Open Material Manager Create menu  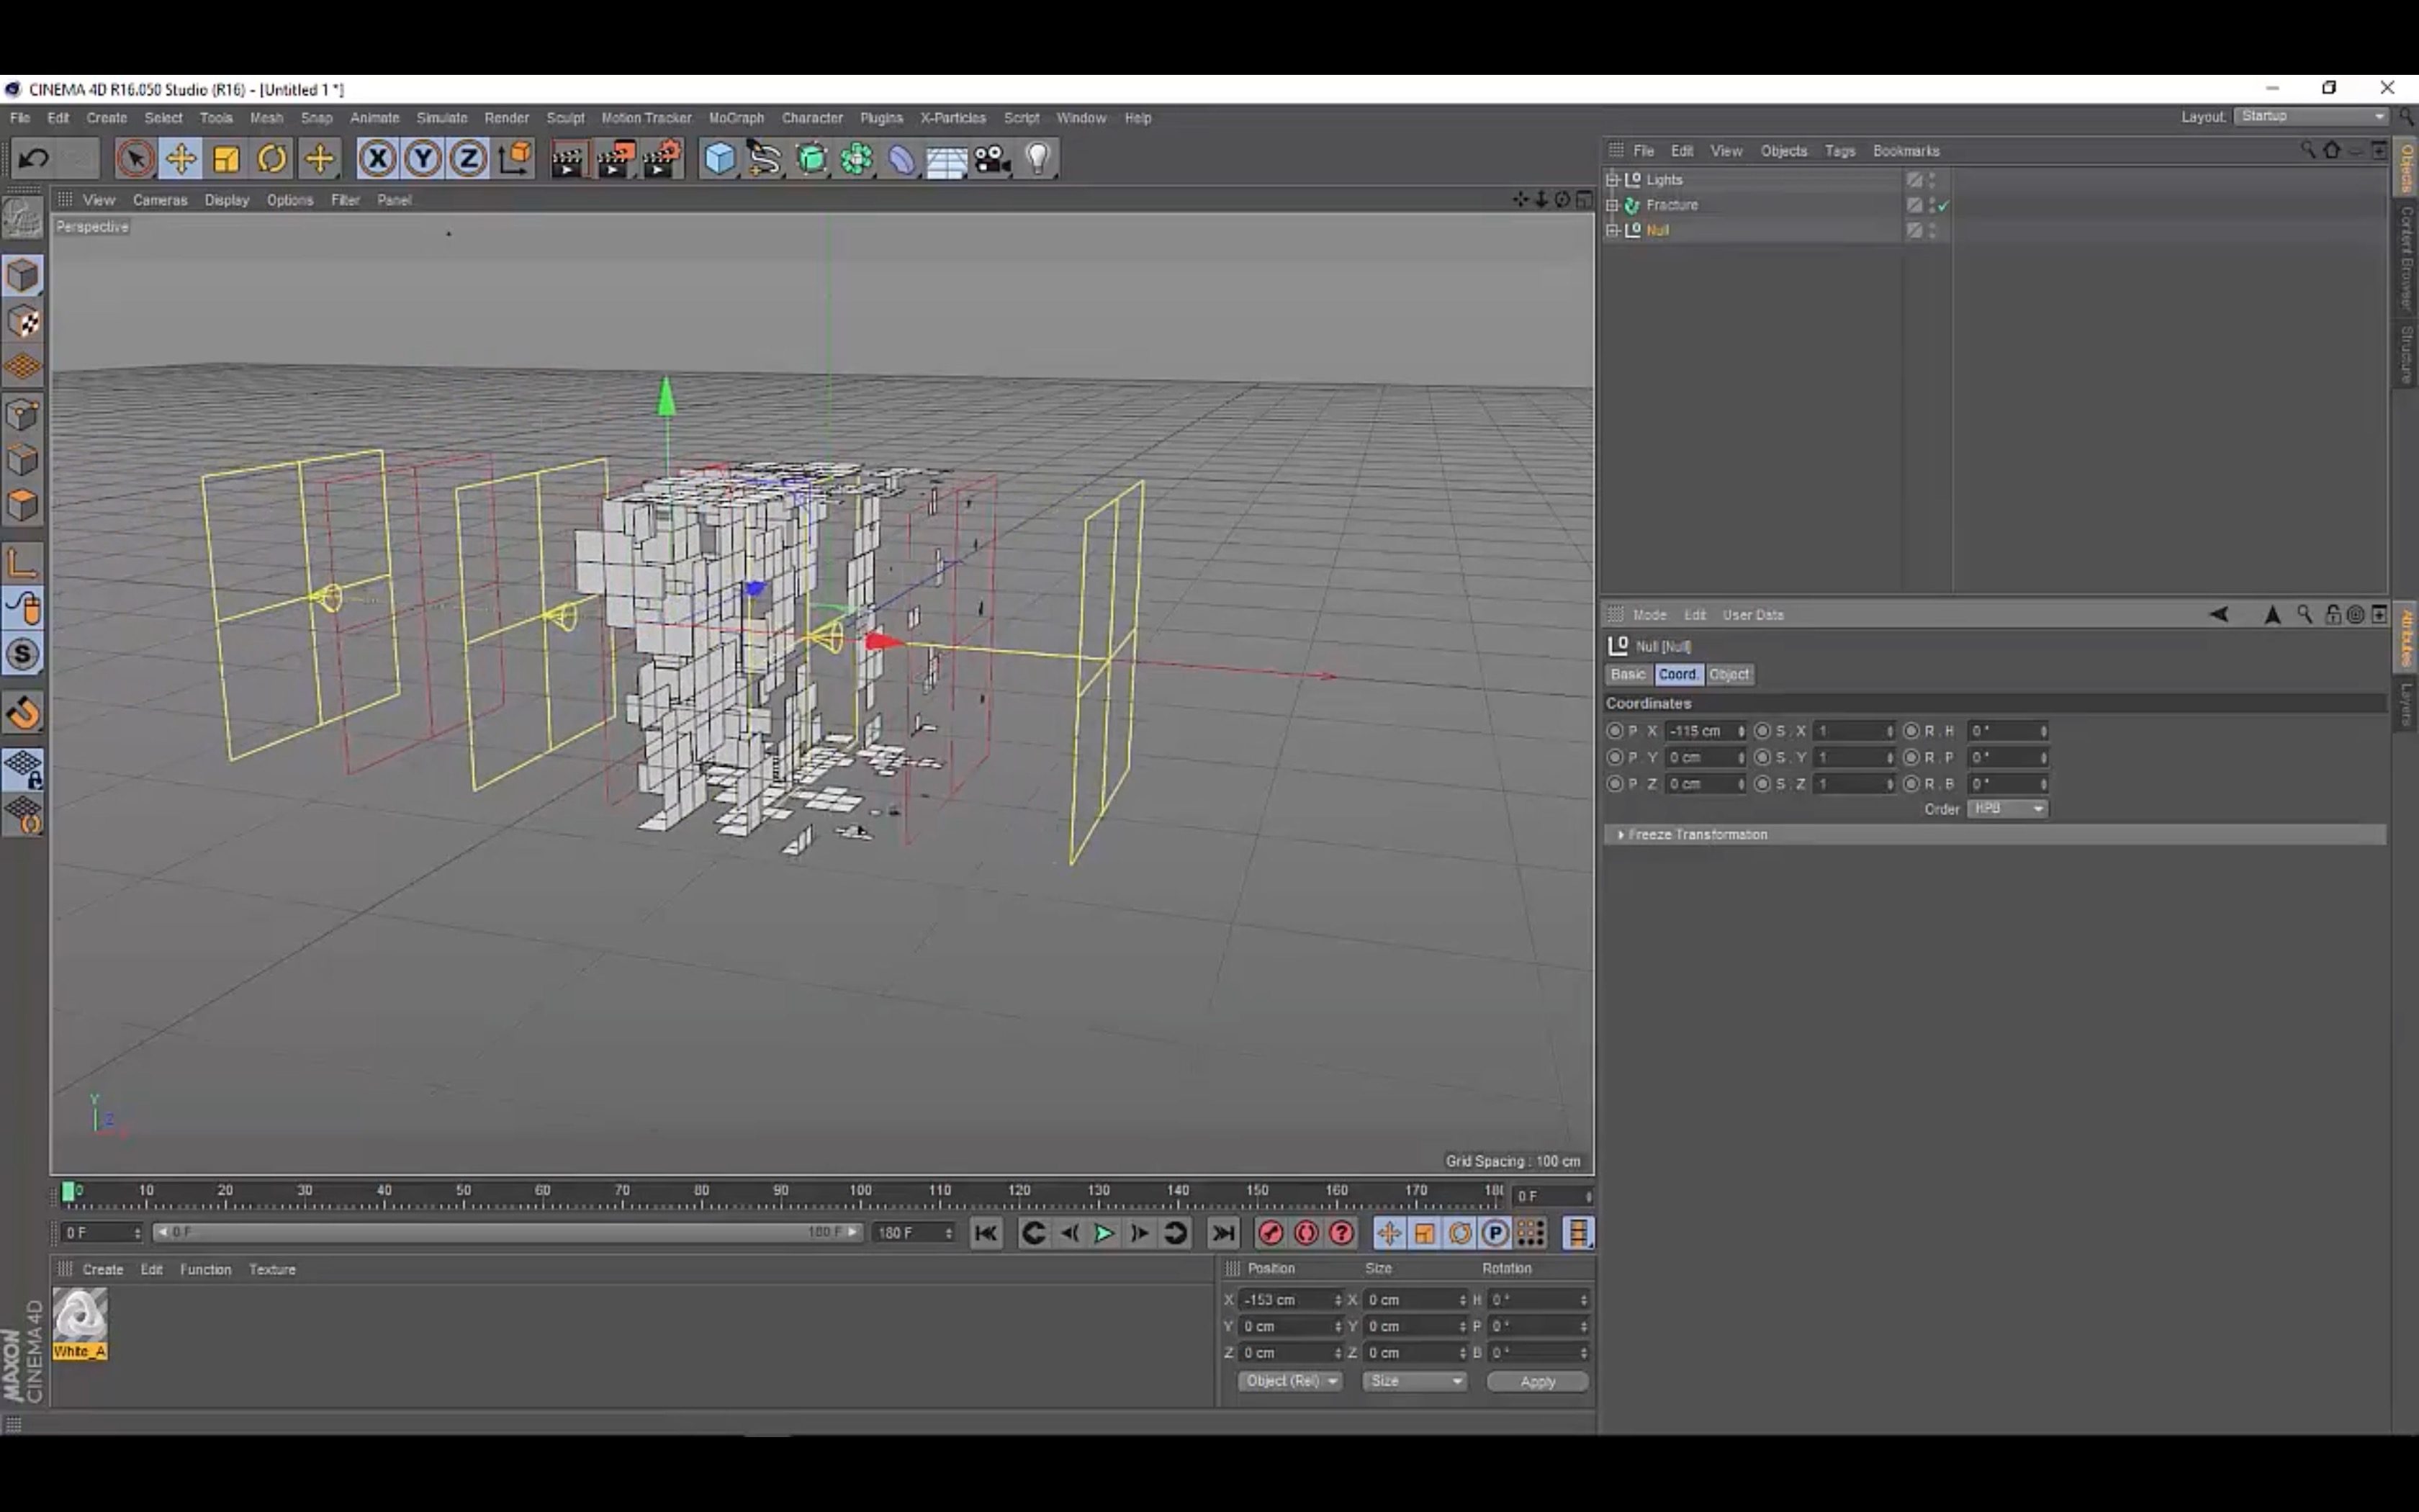(x=103, y=1269)
